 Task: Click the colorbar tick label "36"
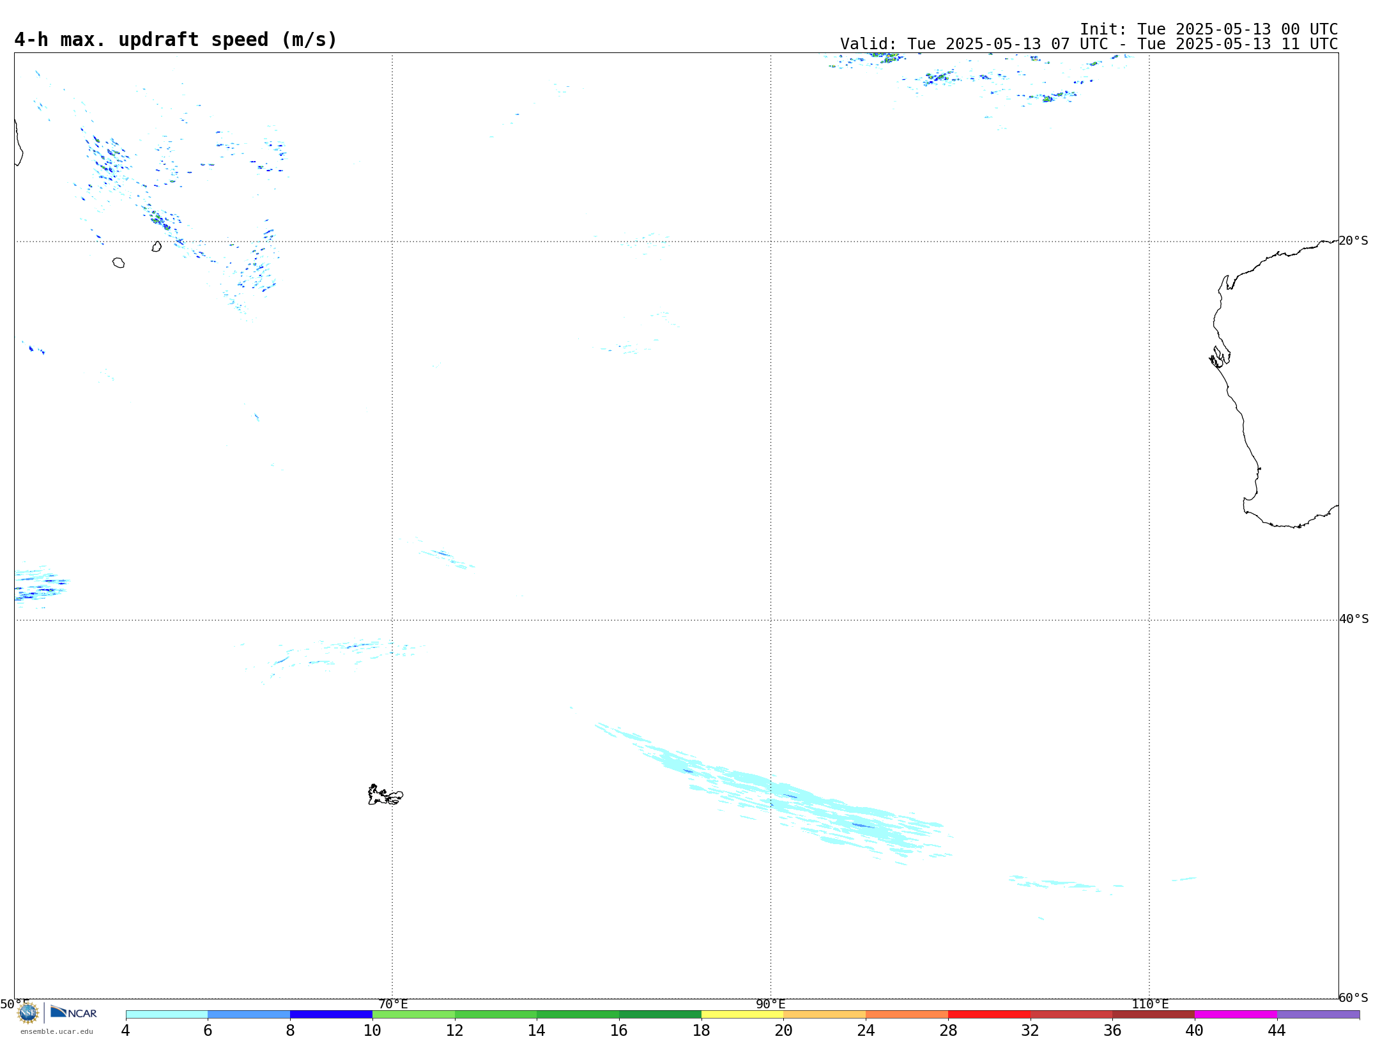[1112, 1031]
